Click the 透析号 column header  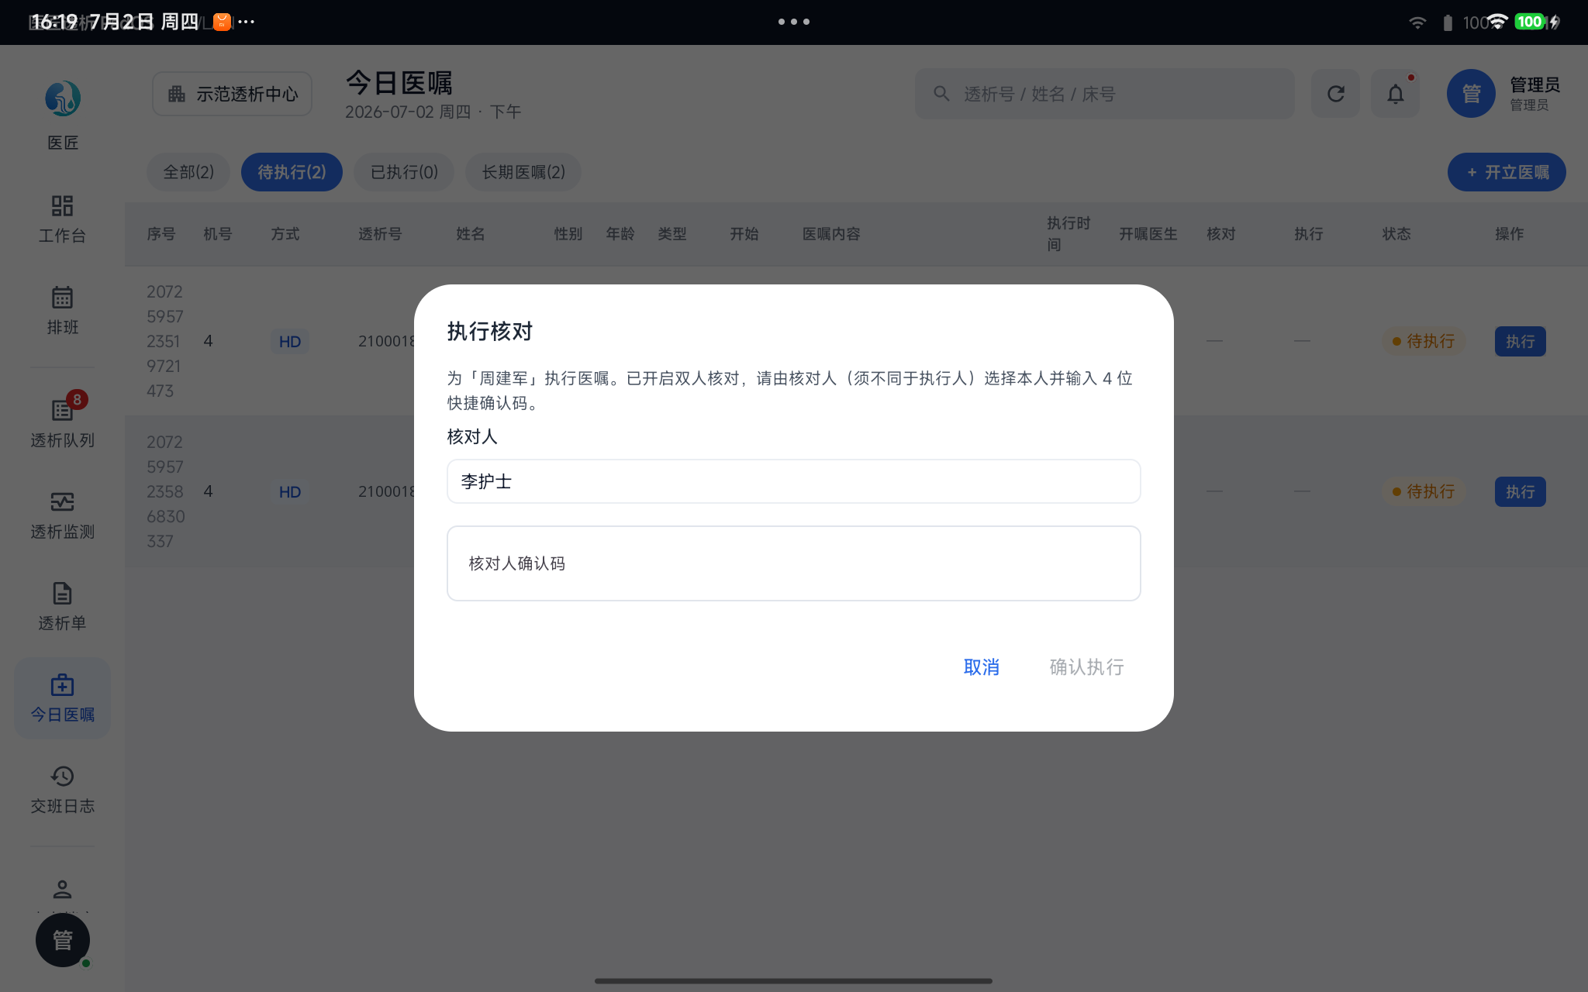tap(380, 234)
